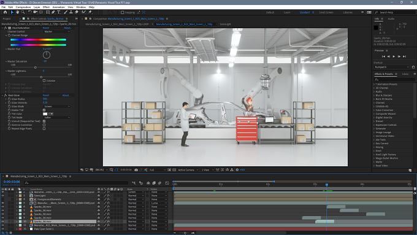Select the Zoom magnifier tool
The height and width of the screenshot is (235, 417).
point(23,12)
